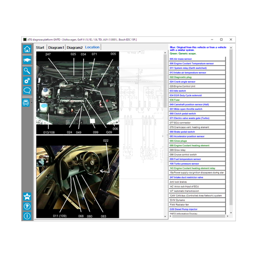
Task: Open 068 Clutch pedal switch
Action: click(x=197, y=114)
